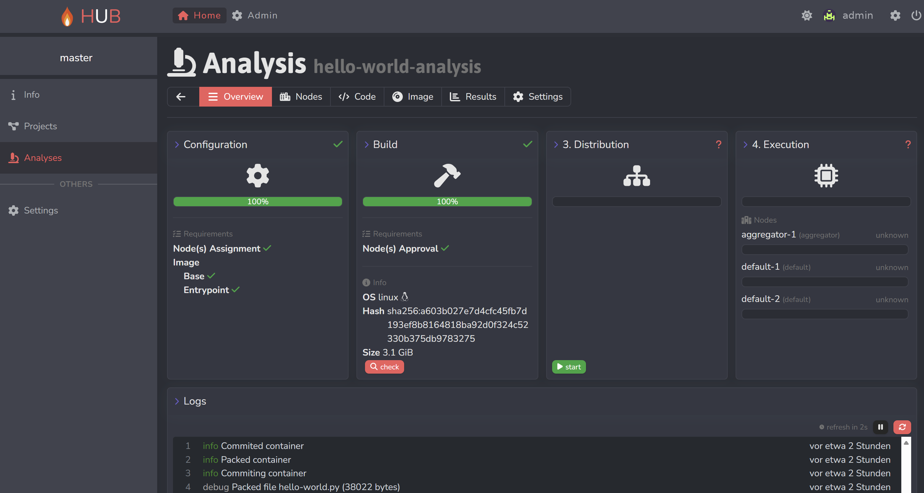Click the default-1 node progress bar
This screenshot has width=924, height=493.
(x=825, y=282)
